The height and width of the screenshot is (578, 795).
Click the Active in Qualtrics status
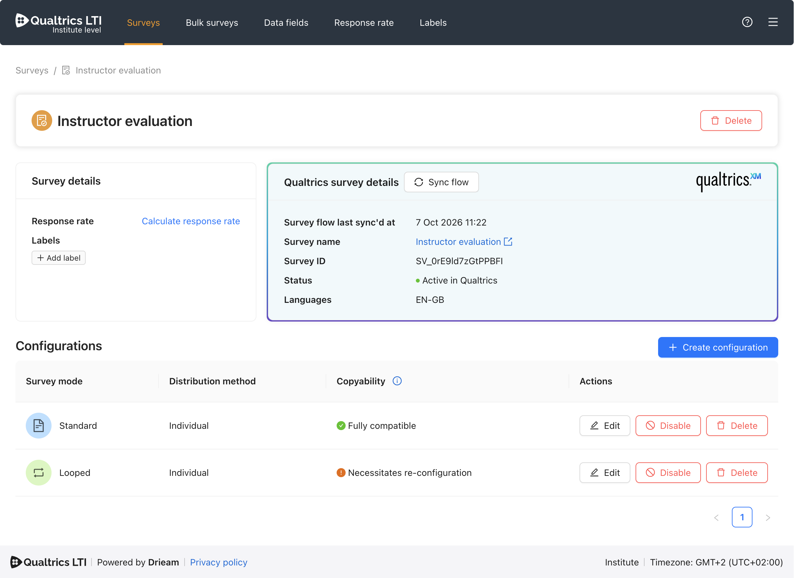[456, 280]
